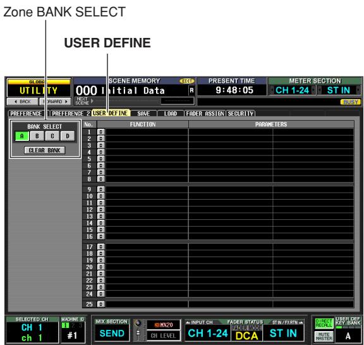
Task: Toggle the DIRECT RECALL button
Action: click(x=324, y=323)
